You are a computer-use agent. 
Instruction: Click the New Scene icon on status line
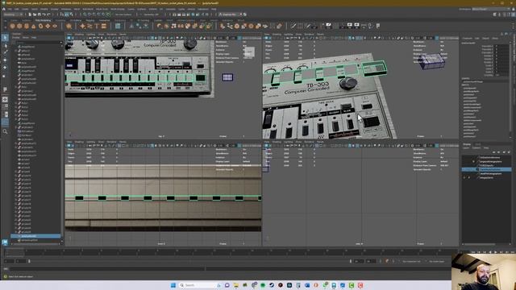point(30,14)
